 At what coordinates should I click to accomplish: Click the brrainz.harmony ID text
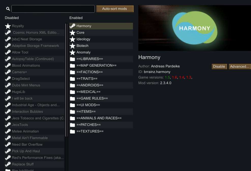coord(157,72)
